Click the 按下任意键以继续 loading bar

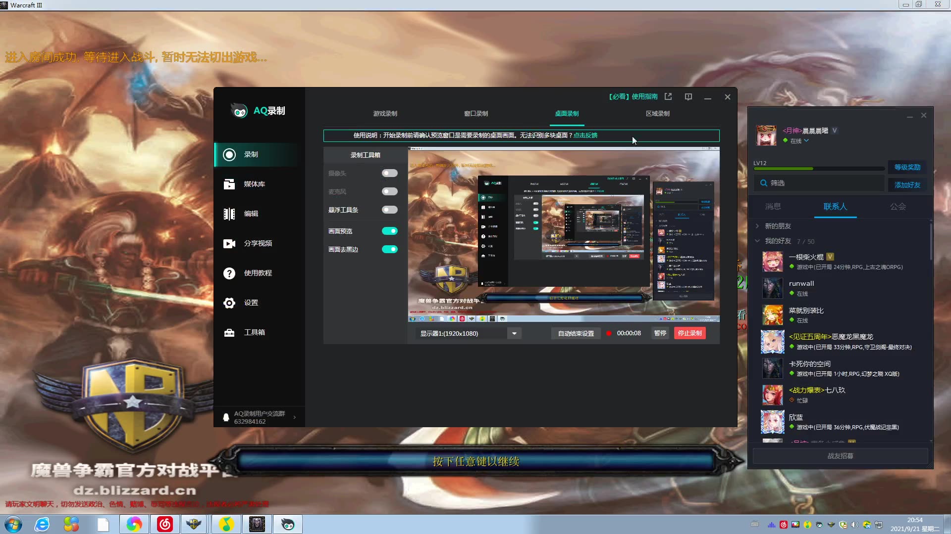click(x=476, y=461)
